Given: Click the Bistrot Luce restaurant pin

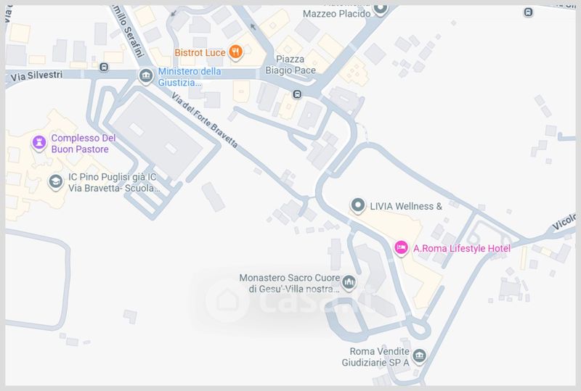Looking at the screenshot, I should click(x=235, y=52).
